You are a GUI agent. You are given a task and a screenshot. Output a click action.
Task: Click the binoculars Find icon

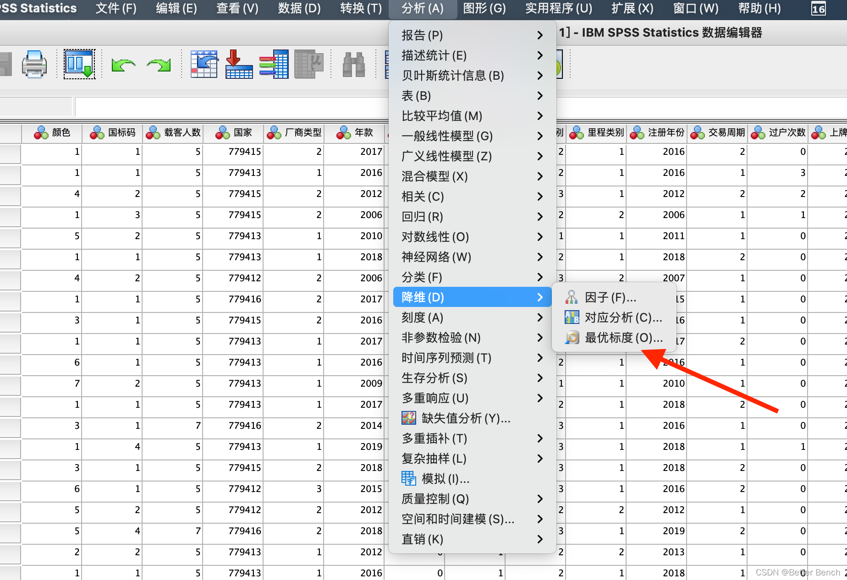pos(354,65)
